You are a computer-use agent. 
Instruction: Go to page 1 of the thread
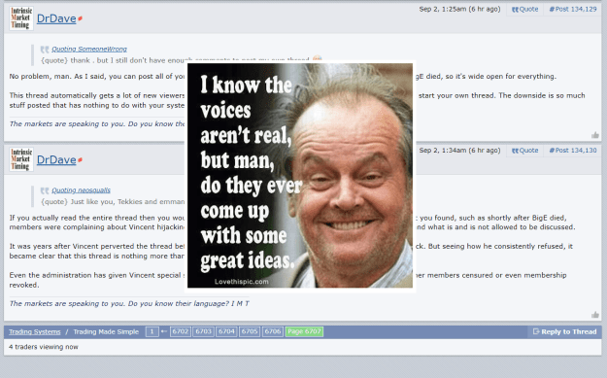(152, 332)
